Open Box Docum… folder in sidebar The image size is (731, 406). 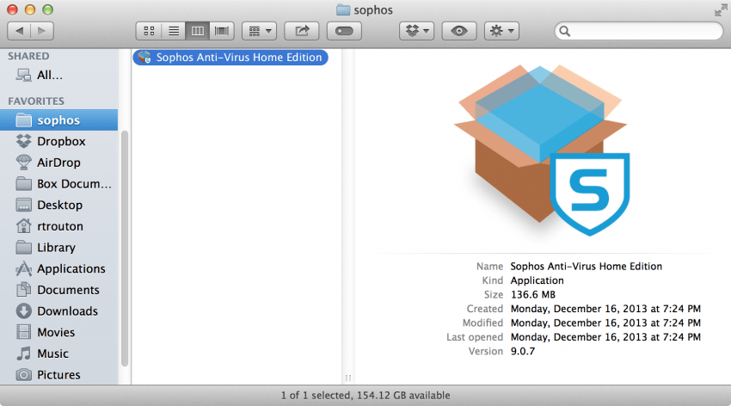point(58,184)
